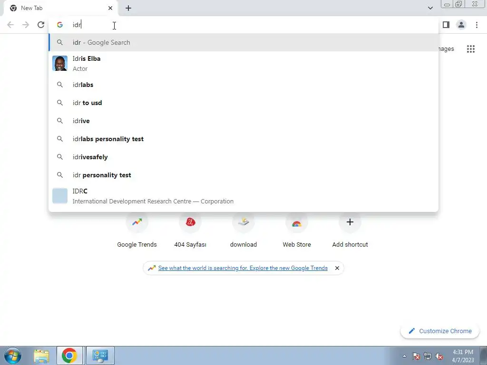
Task: Reload the page with the refresh icon
Action: tap(41, 25)
